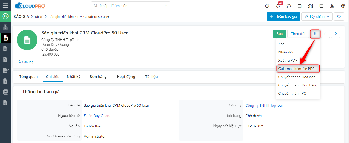Open the green target module icon in sidebar
The width and height of the screenshot is (349, 143).
click(x=5, y=16)
